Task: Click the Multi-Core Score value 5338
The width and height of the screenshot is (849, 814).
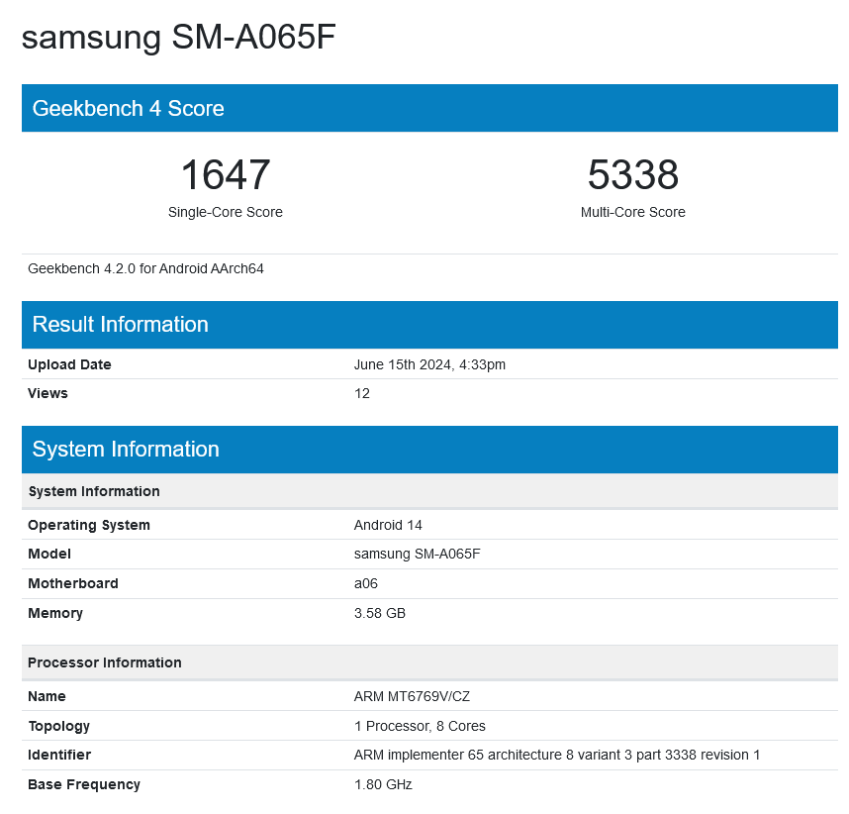Action: click(633, 175)
